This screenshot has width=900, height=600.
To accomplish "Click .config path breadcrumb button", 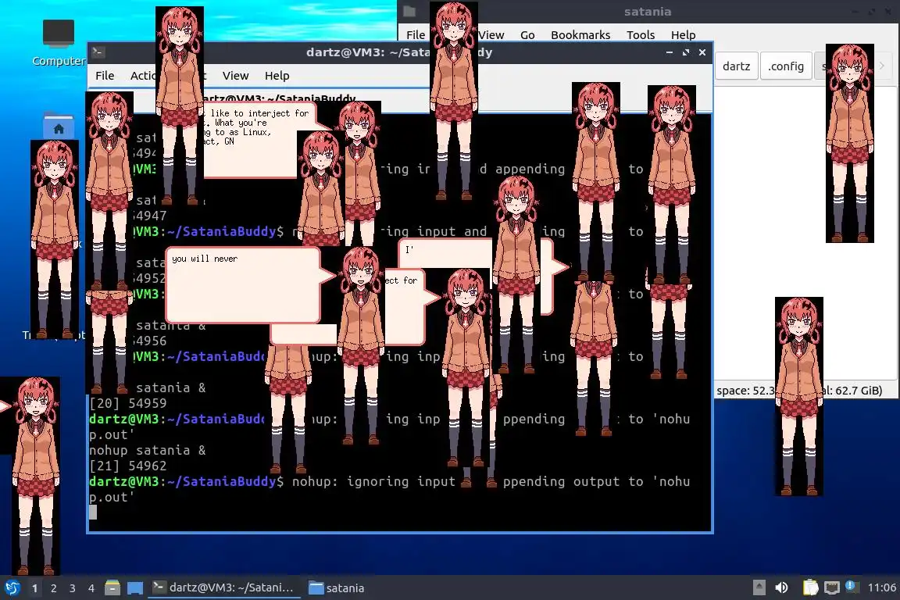I will pos(786,66).
